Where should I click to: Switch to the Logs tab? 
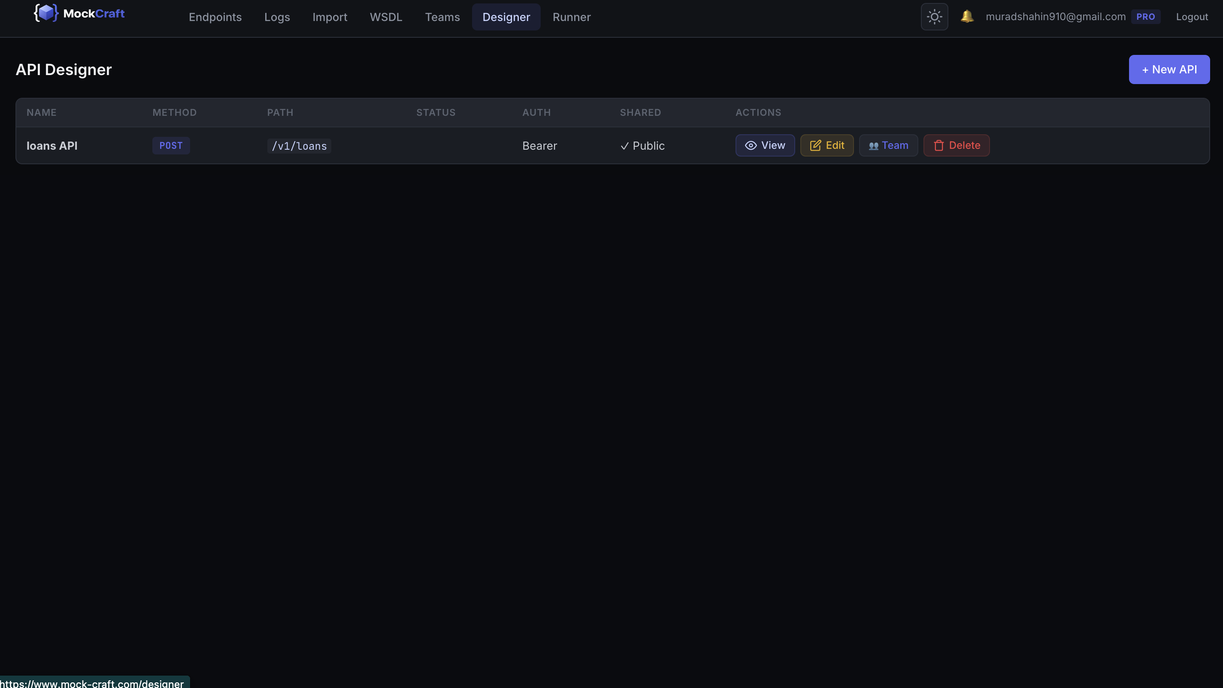point(277,17)
